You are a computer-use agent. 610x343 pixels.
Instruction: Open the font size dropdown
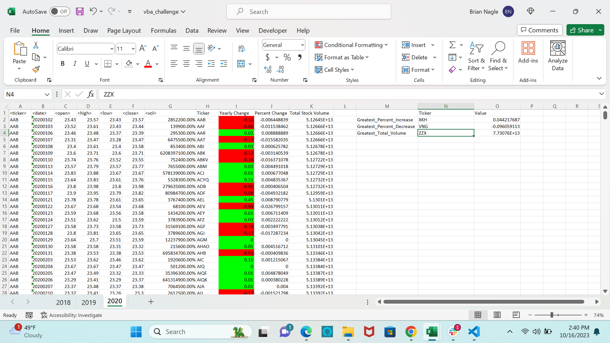coord(133,49)
